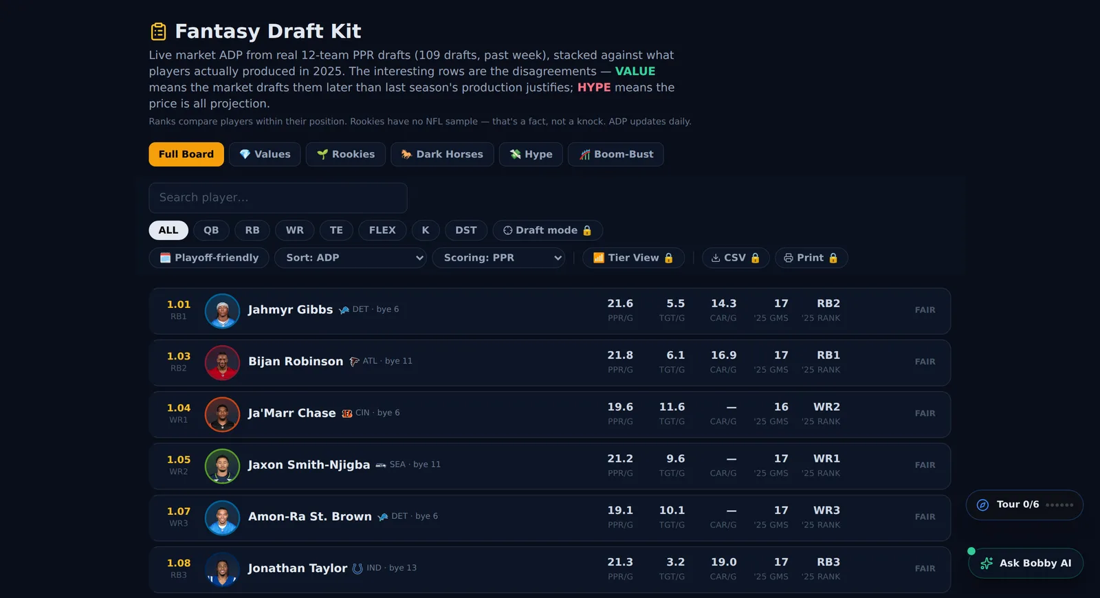Click the lock icon on Draft mode

coord(587,230)
